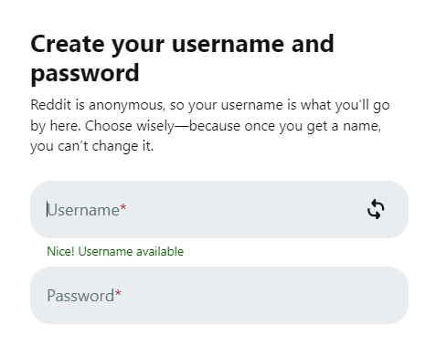The width and height of the screenshot is (436, 346).
Task: Click the red asterisk after Username
Action: click(123, 208)
